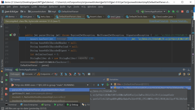Viewport: 195px width, 110px height.
Task: Expand the 'this' variable node
Action: pyautogui.click(x=112, y=84)
